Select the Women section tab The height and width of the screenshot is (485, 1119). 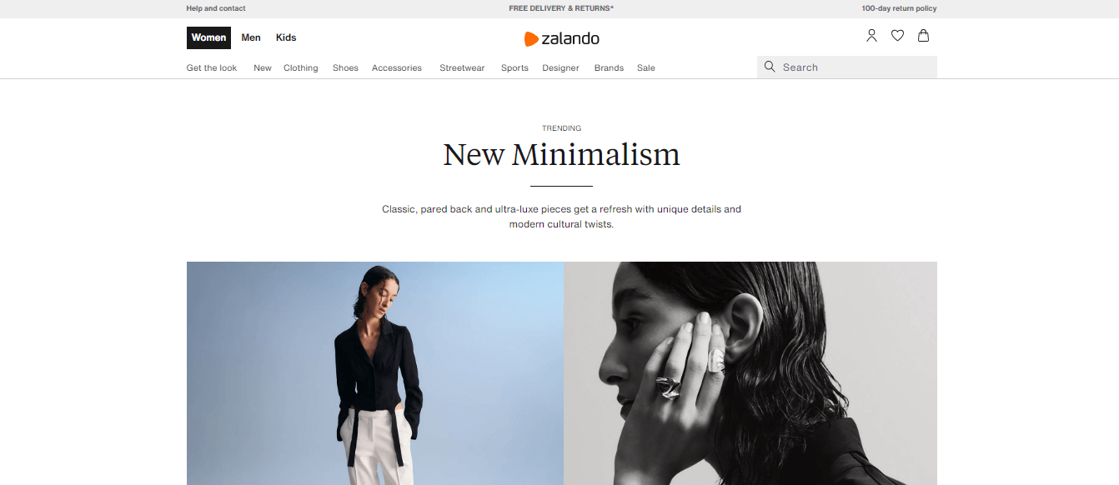[208, 37]
